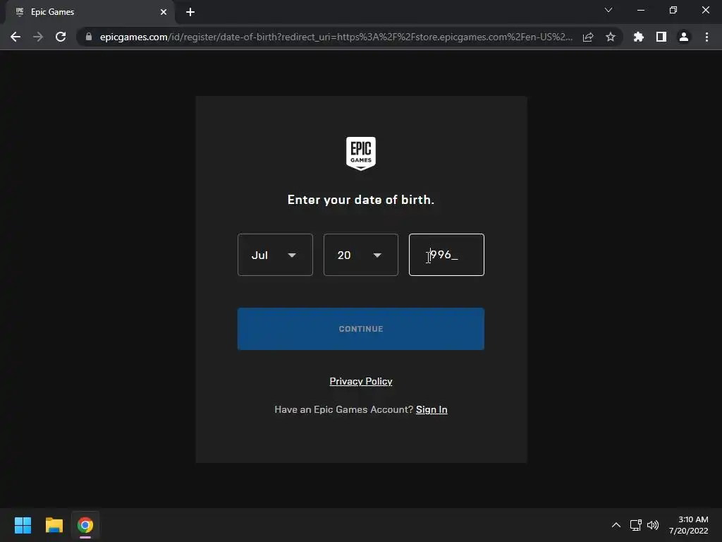
Task: Minimize the Chrome window
Action: pos(640,10)
